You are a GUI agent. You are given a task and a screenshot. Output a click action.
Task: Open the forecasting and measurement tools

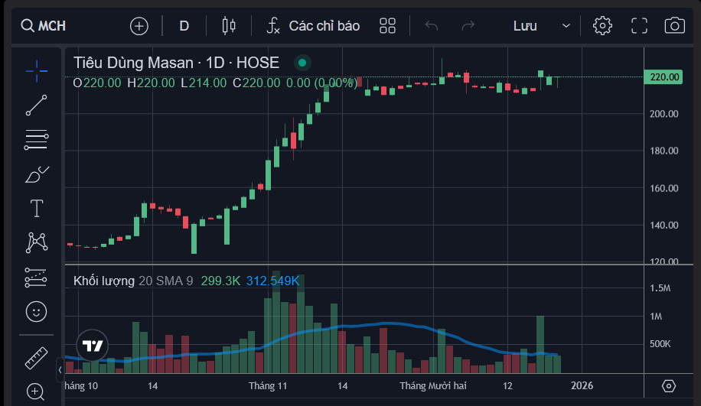36,277
